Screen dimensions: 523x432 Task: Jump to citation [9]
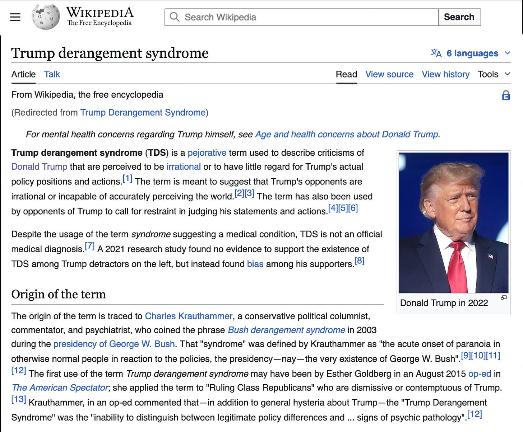(x=466, y=356)
